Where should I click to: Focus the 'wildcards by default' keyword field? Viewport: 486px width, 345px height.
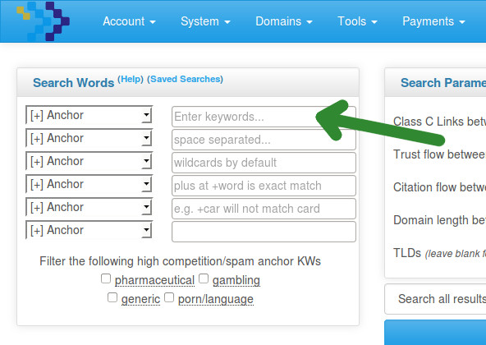pos(264,163)
